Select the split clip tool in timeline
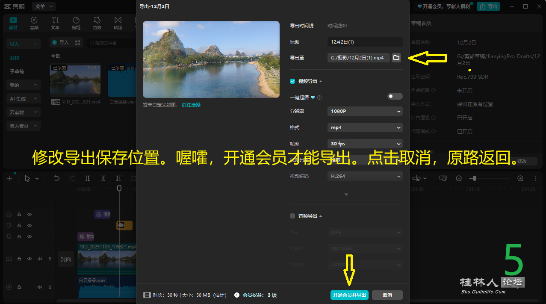 pos(88,178)
